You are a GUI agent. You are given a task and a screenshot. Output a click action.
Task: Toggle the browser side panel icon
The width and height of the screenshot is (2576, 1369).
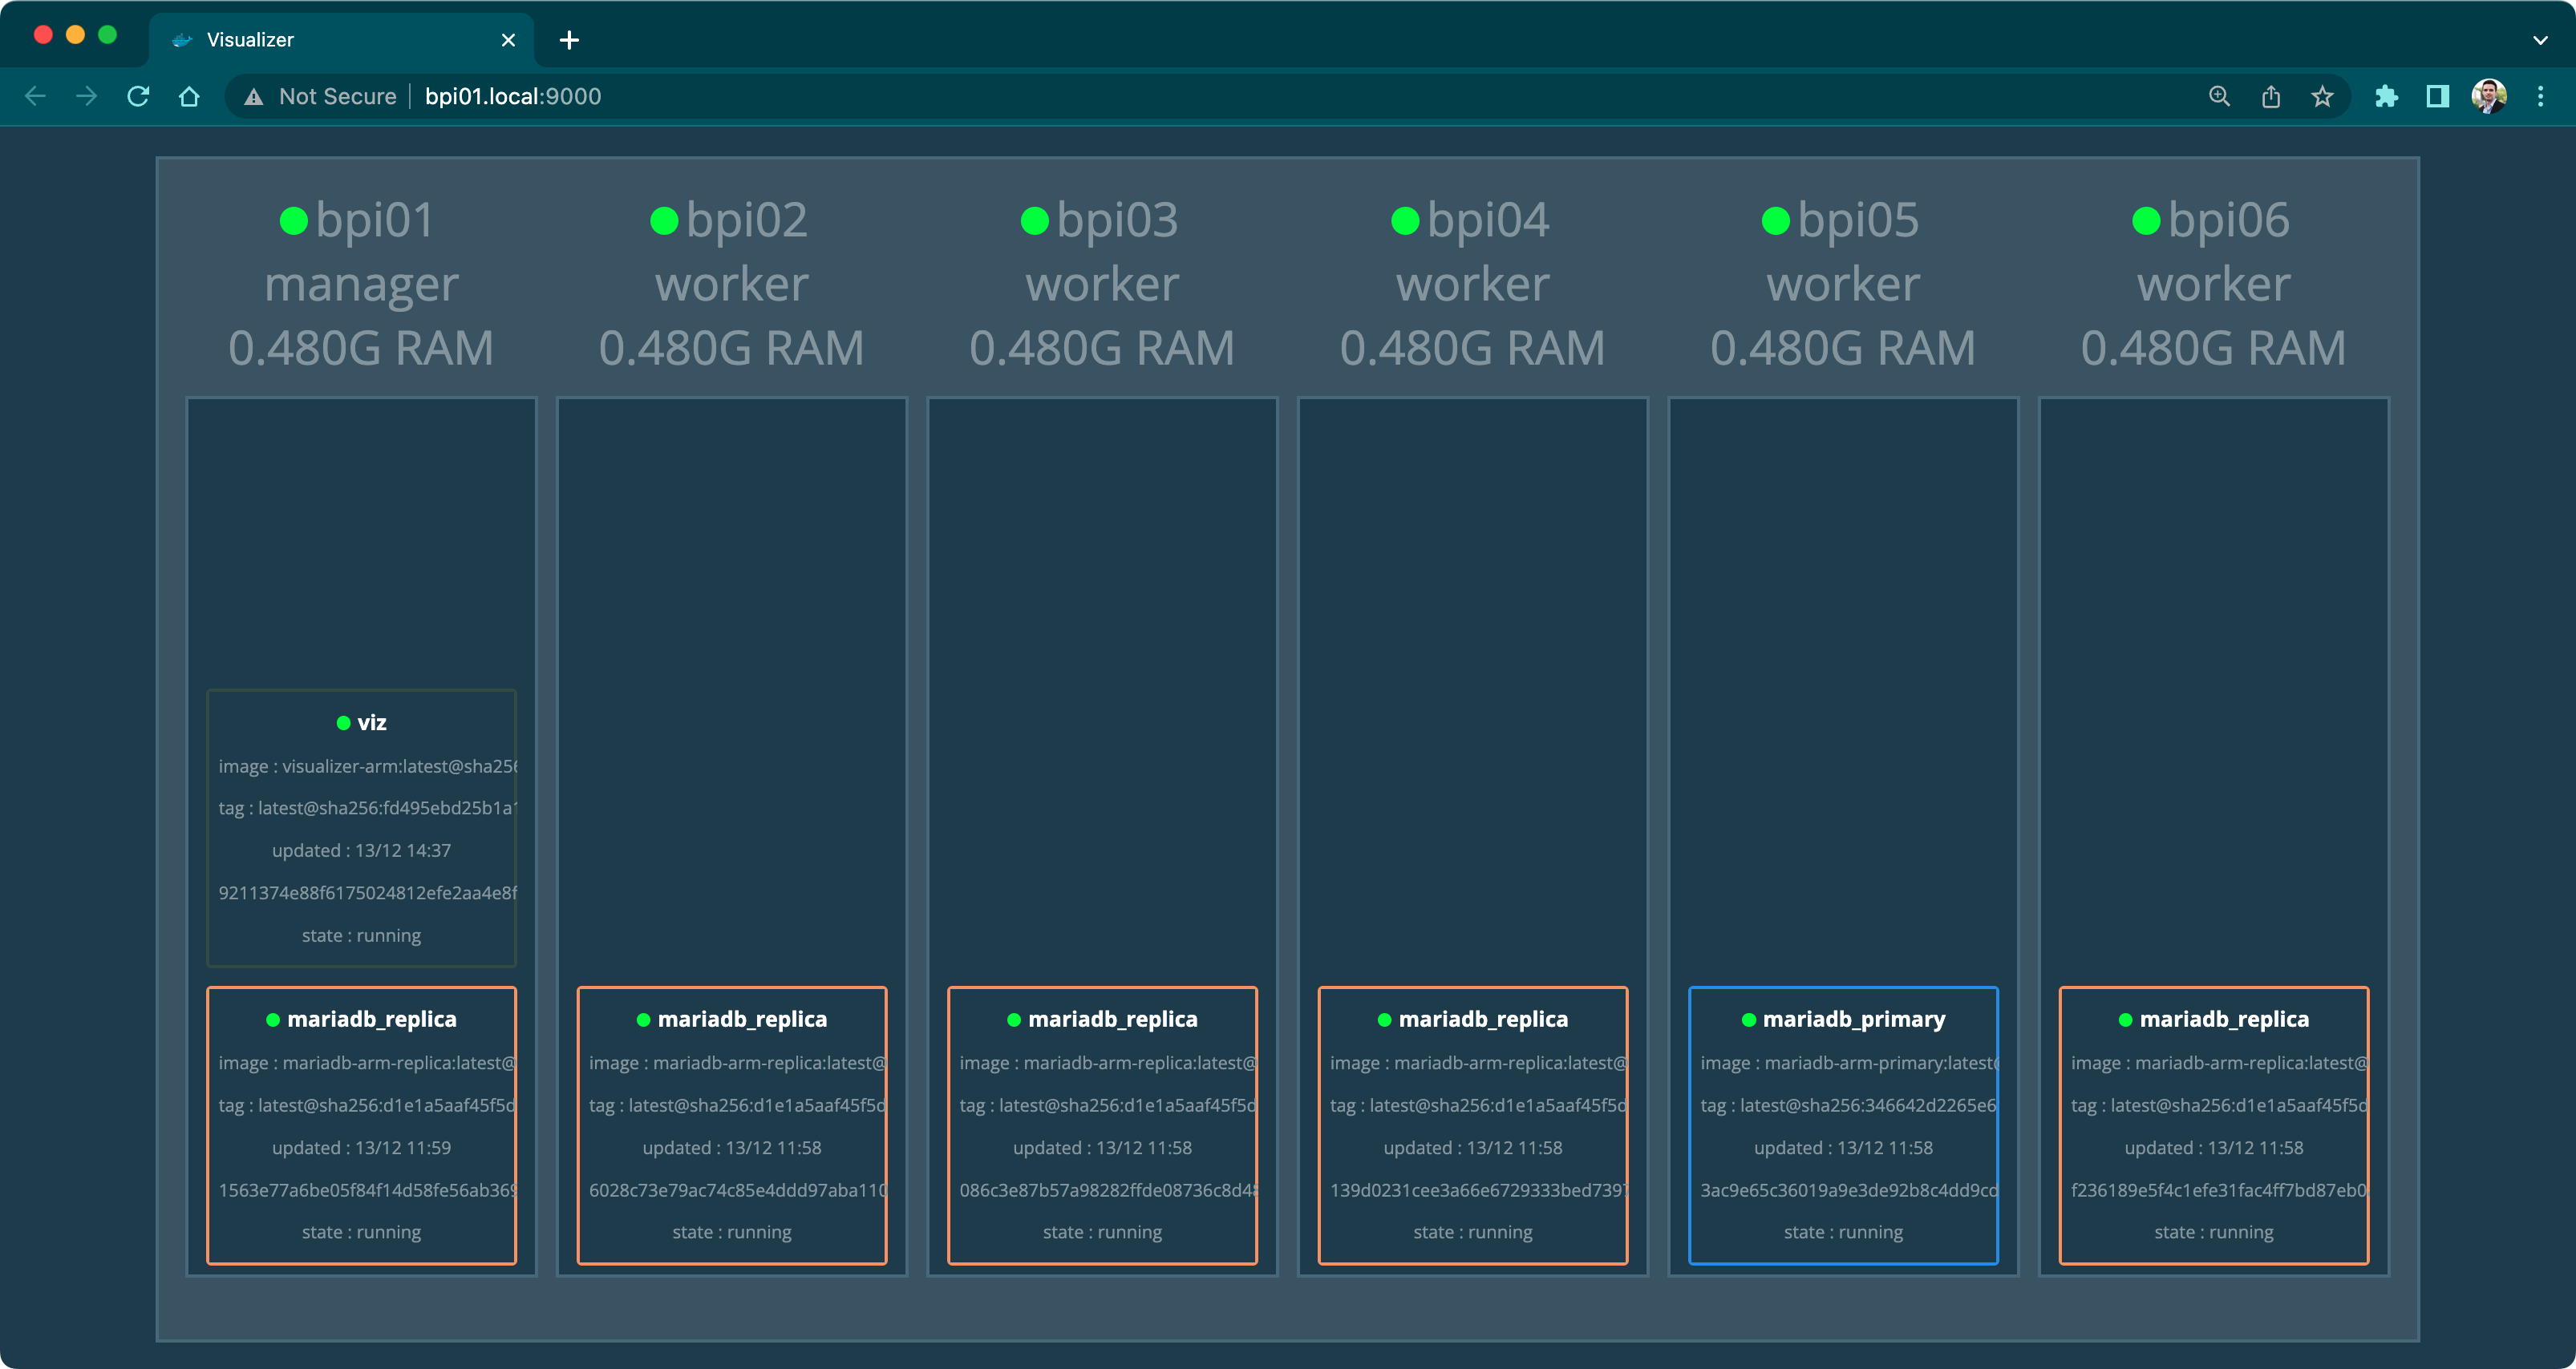2437,96
